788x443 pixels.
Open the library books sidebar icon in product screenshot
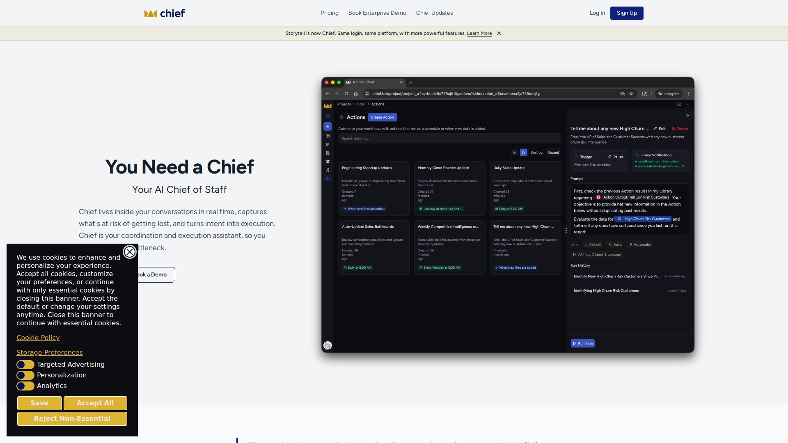(328, 144)
